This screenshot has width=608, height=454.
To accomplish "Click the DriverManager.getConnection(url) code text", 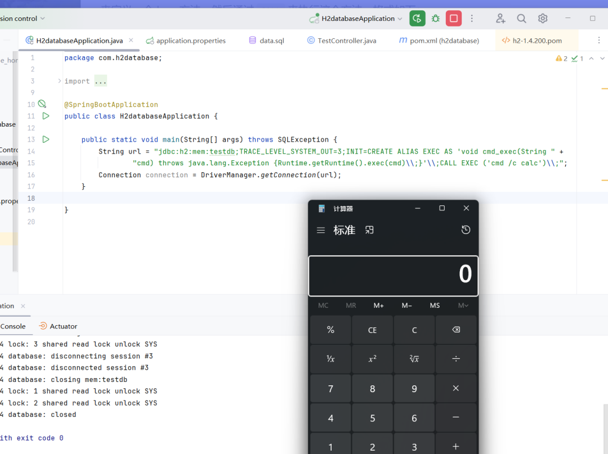I will point(271,175).
